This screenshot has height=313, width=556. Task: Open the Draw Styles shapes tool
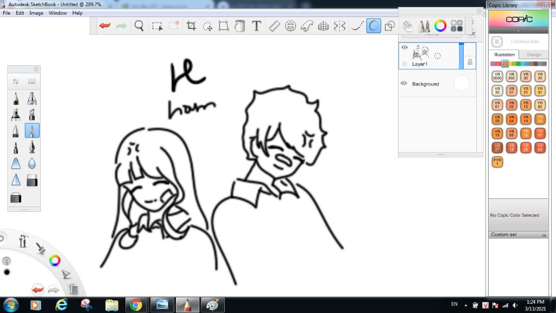click(390, 26)
